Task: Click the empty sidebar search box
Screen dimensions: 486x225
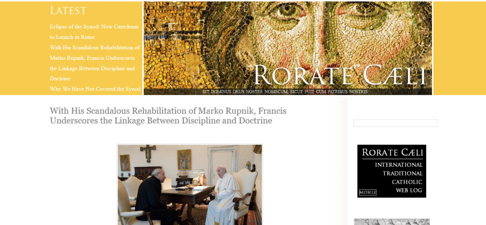Action: (395, 123)
